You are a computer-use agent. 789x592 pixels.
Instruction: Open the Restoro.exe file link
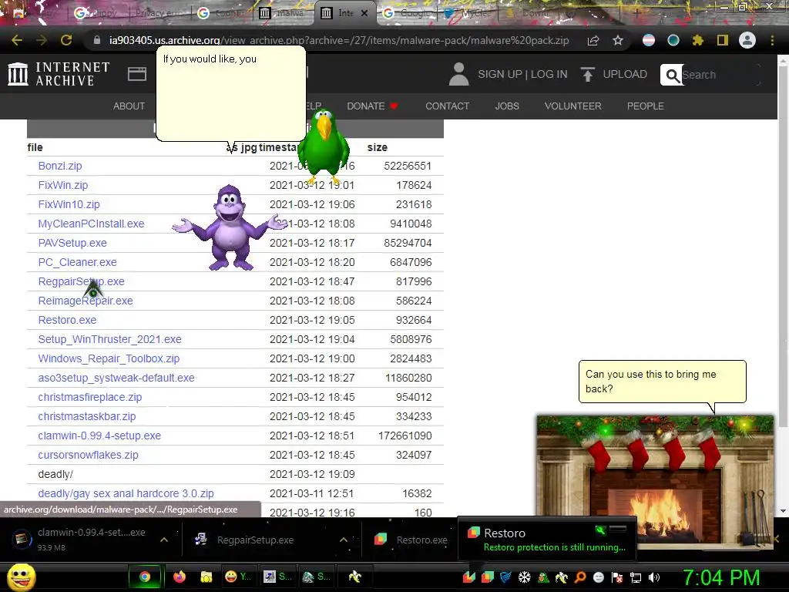tap(68, 320)
